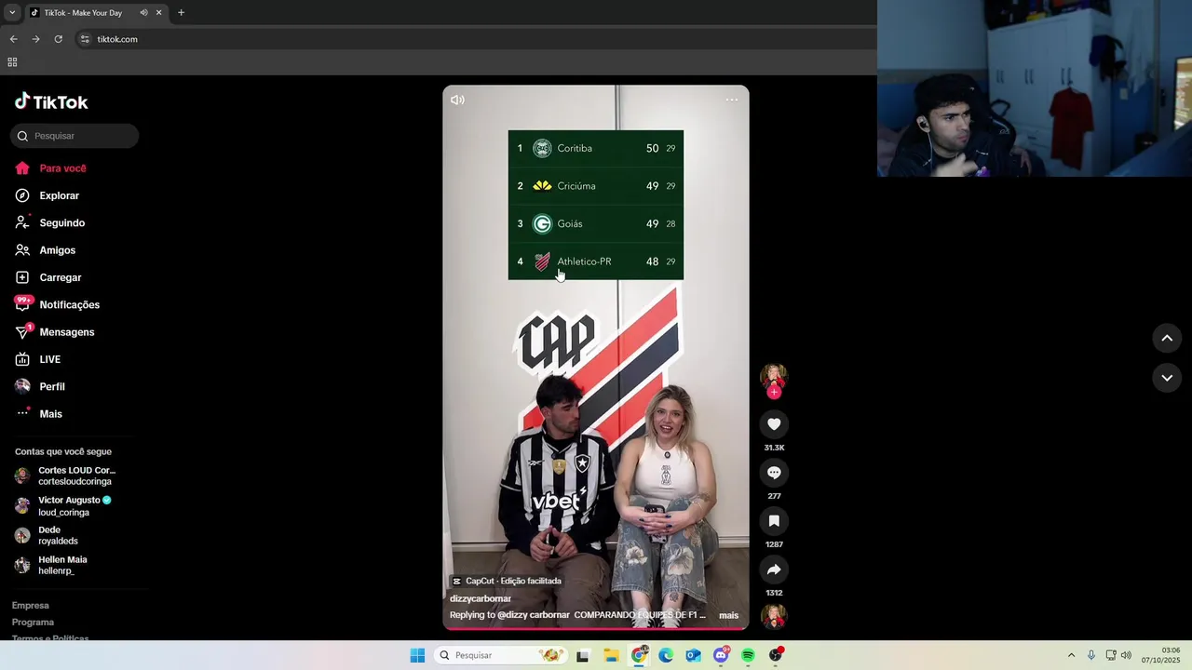
Task: Open Discord from the taskbar
Action: click(721, 655)
